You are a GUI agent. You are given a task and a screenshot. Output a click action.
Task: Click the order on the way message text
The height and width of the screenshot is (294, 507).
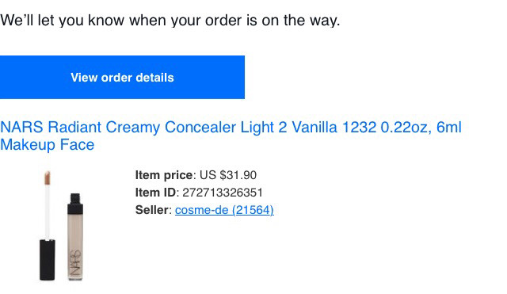[x=170, y=20]
